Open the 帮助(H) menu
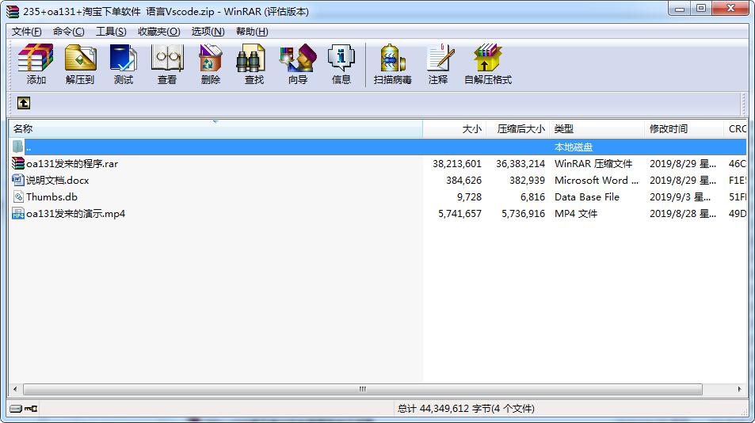Viewport: 755px width, 423px height. [252, 31]
